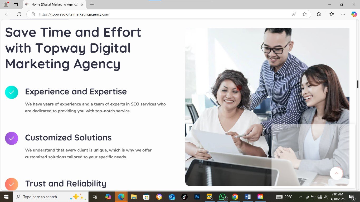This screenshot has height=202, width=360.
Task: Open the Read Aloud tool in address bar
Action: (294, 14)
